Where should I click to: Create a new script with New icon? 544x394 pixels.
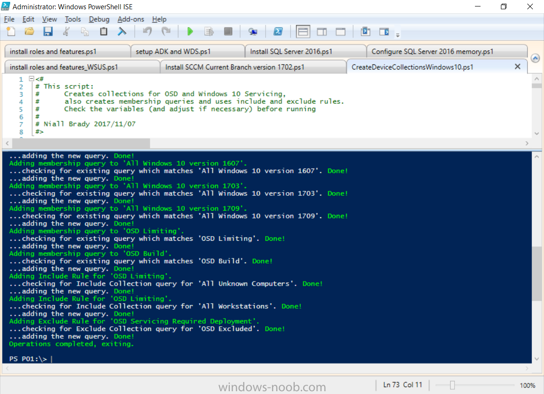11,32
